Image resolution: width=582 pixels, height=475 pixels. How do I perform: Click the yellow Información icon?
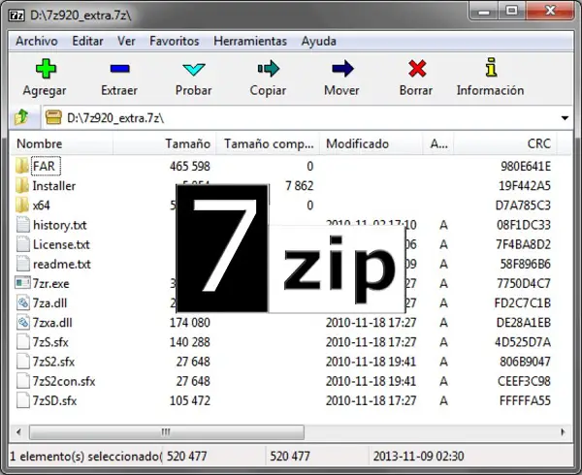point(491,68)
